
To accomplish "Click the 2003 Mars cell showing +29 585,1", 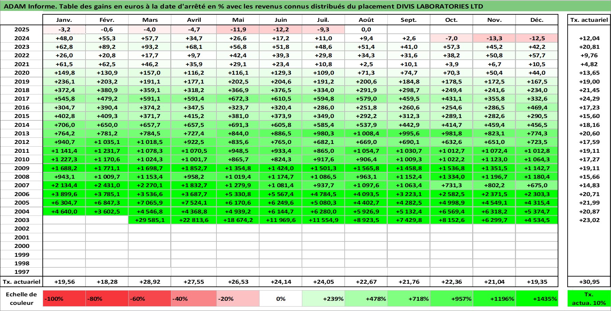I will click(149, 220).
